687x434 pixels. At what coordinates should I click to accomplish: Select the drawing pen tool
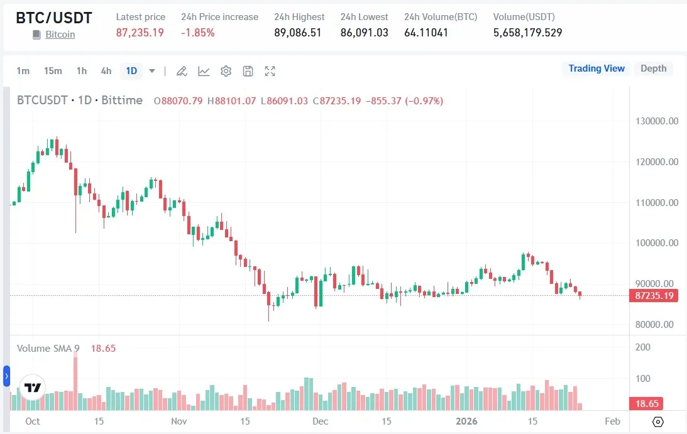pyautogui.click(x=182, y=71)
